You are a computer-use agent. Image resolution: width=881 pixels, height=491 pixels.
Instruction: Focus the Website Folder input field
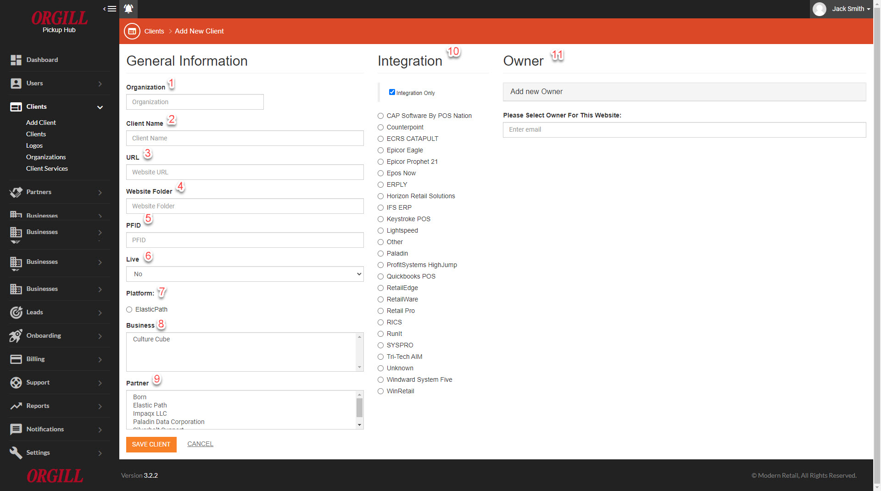[x=245, y=206]
